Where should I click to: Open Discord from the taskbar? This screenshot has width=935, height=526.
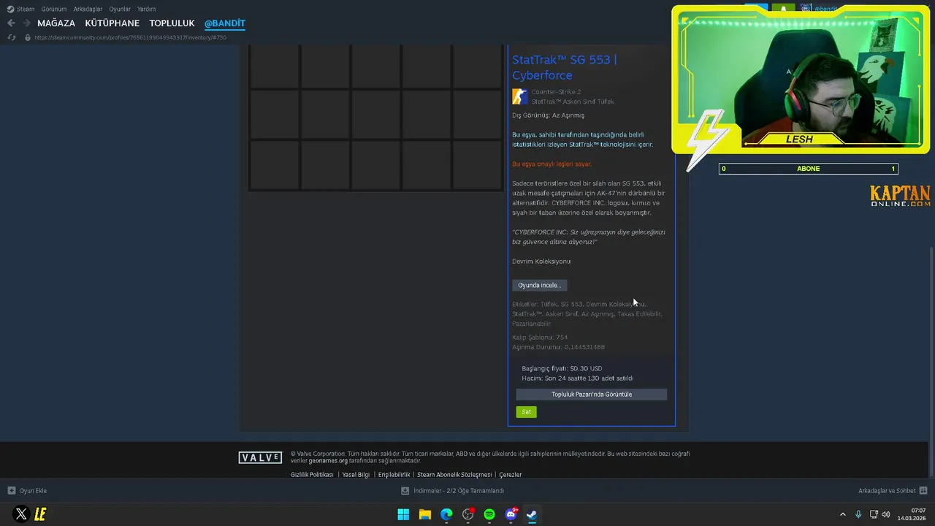coord(511,514)
